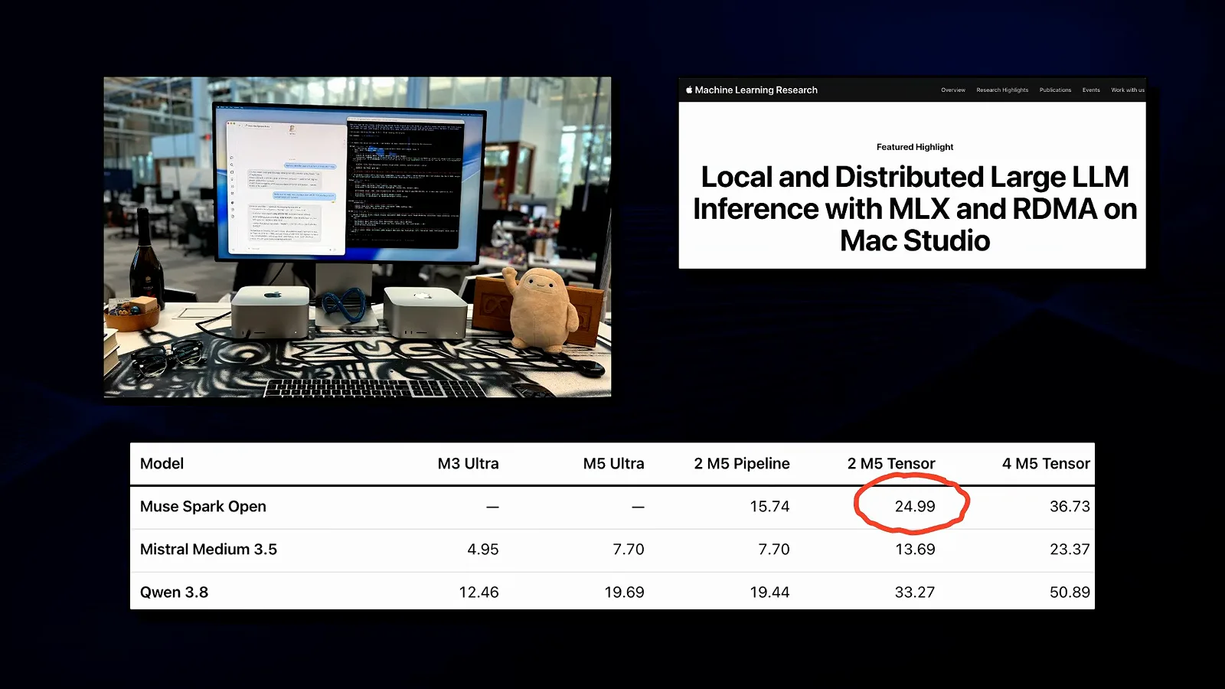Click the 2 M5 Pipeline column header
Viewport: 1225px width, 689px height.
[742, 464]
